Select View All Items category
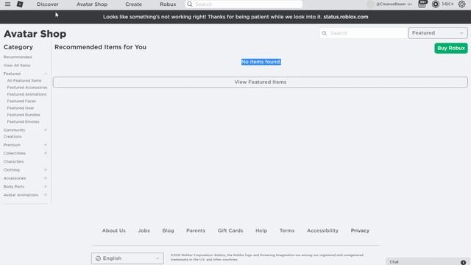The image size is (471, 265). tap(17, 66)
